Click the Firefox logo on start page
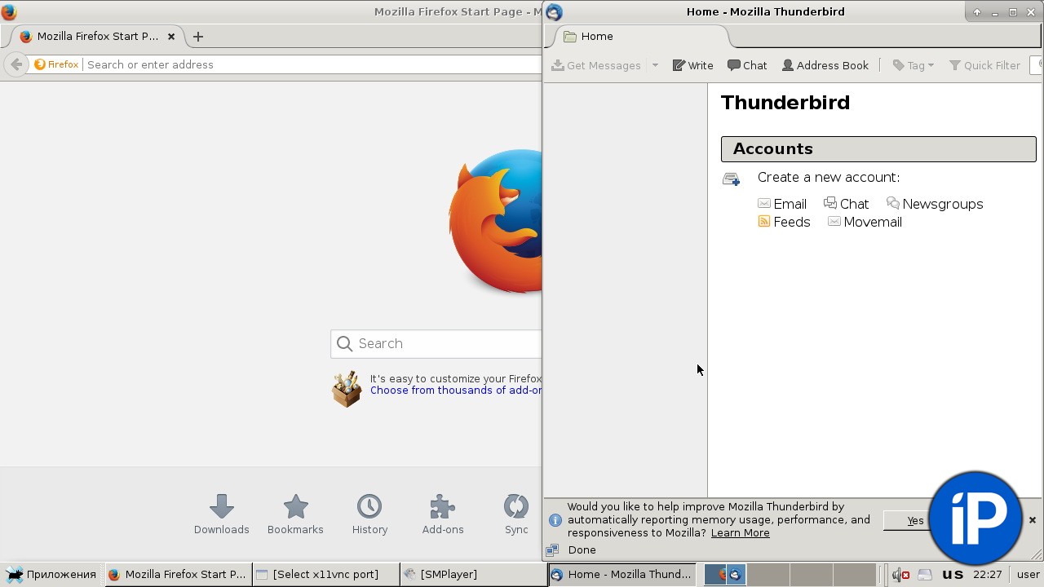The image size is (1044, 587). click(495, 221)
